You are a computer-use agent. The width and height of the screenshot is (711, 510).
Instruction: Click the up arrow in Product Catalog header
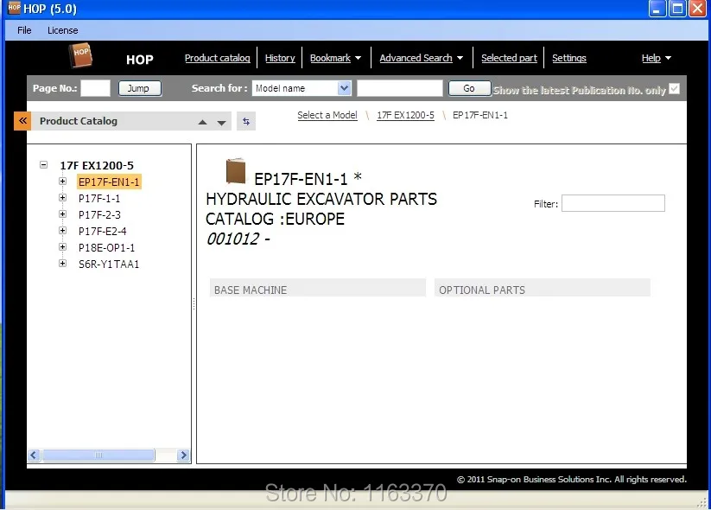203,122
